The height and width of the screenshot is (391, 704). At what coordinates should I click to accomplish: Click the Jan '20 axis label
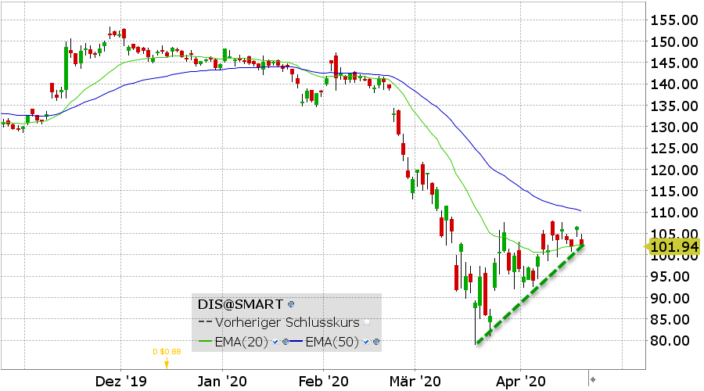(x=222, y=382)
